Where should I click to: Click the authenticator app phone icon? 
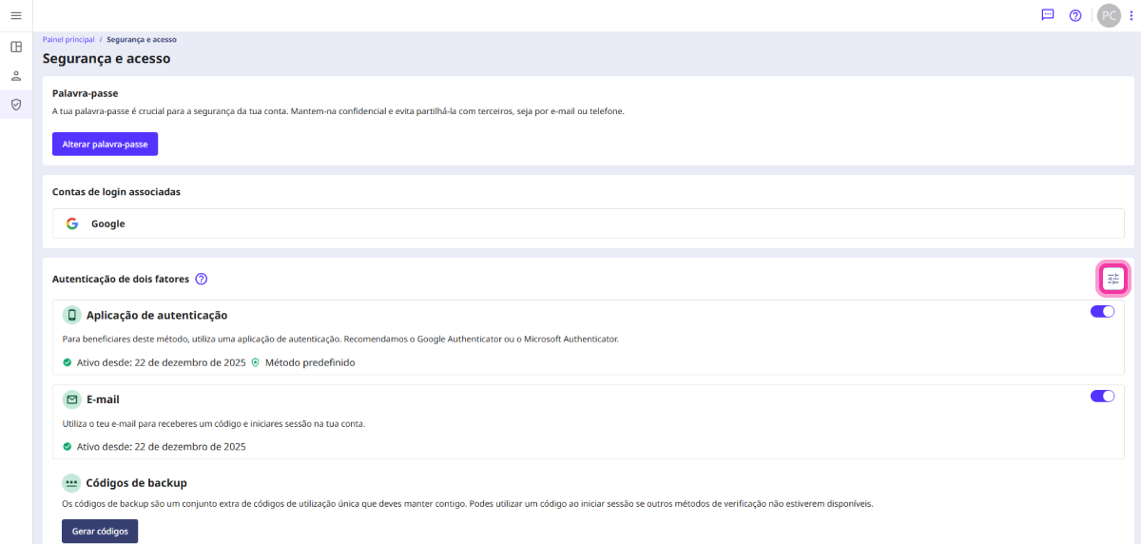tap(71, 315)
